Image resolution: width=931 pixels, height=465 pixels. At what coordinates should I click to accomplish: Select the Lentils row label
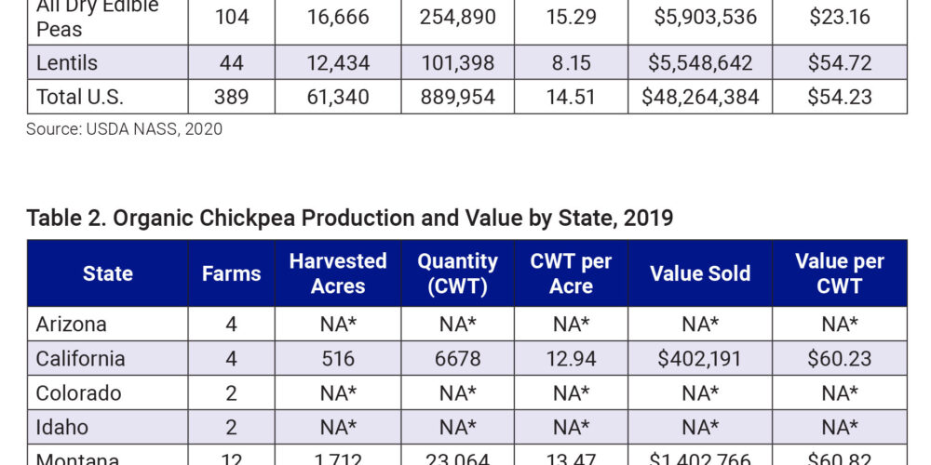[x=67, y=62]
